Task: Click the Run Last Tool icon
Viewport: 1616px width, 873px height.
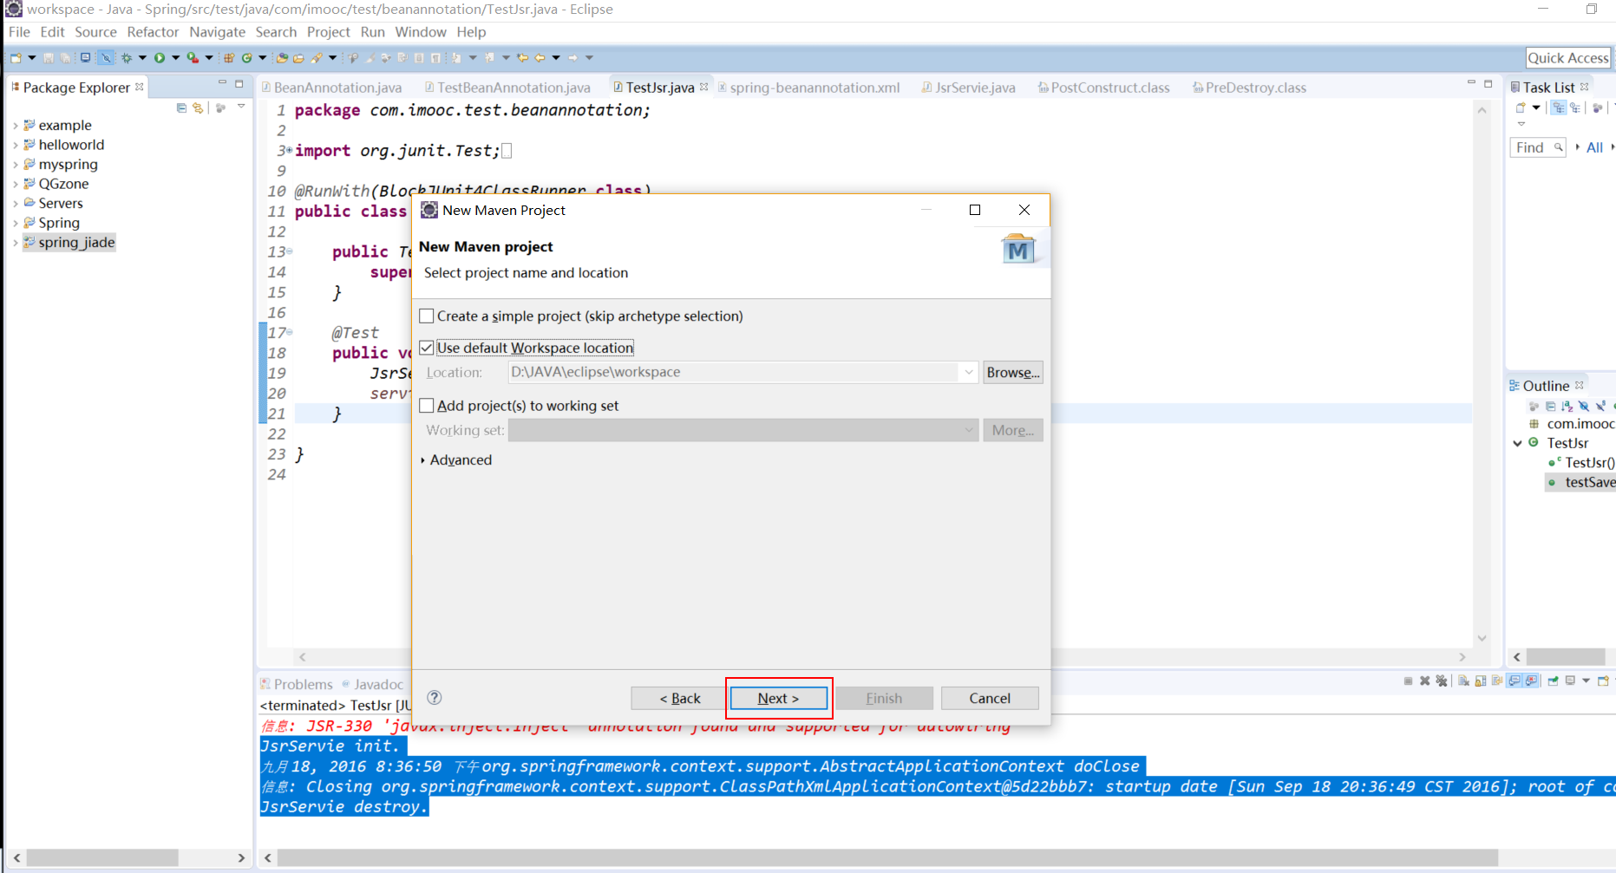Action: coord(193,58)
